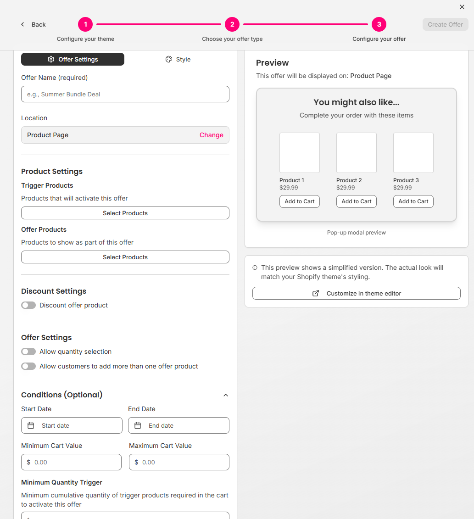Add Product 3 to cart in preview
This screenshot has width=474, height=519.
point(413,201)
